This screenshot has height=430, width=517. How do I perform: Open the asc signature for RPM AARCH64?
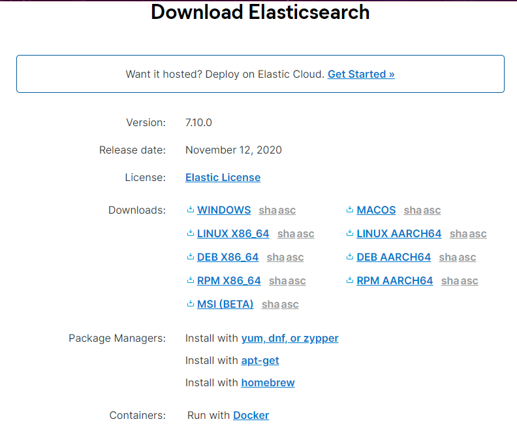469,281
